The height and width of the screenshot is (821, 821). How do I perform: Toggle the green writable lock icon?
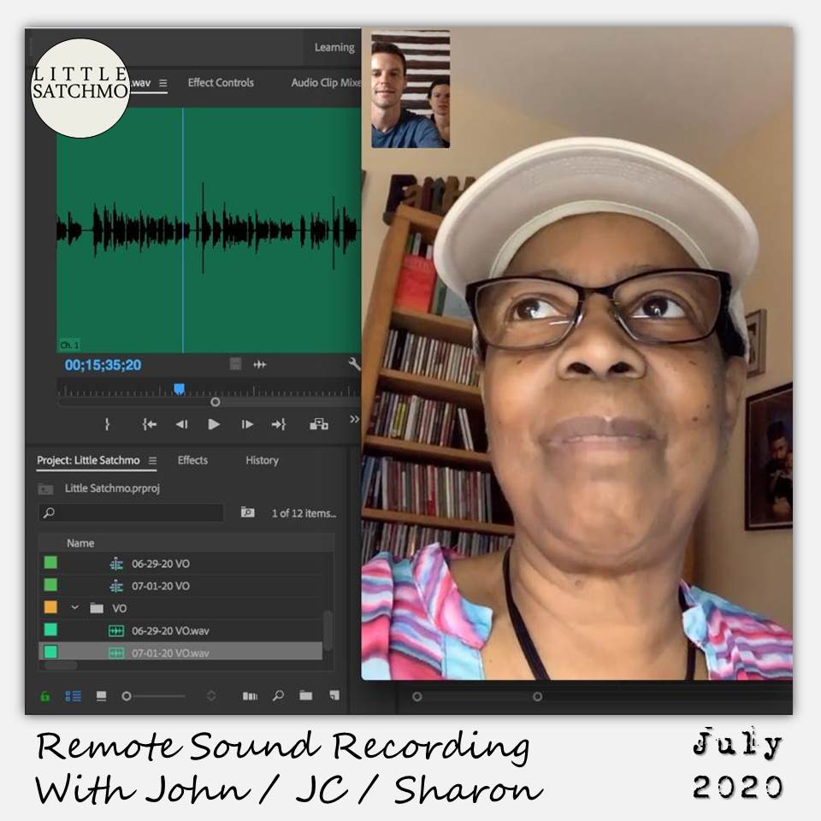tap(47, 694)
